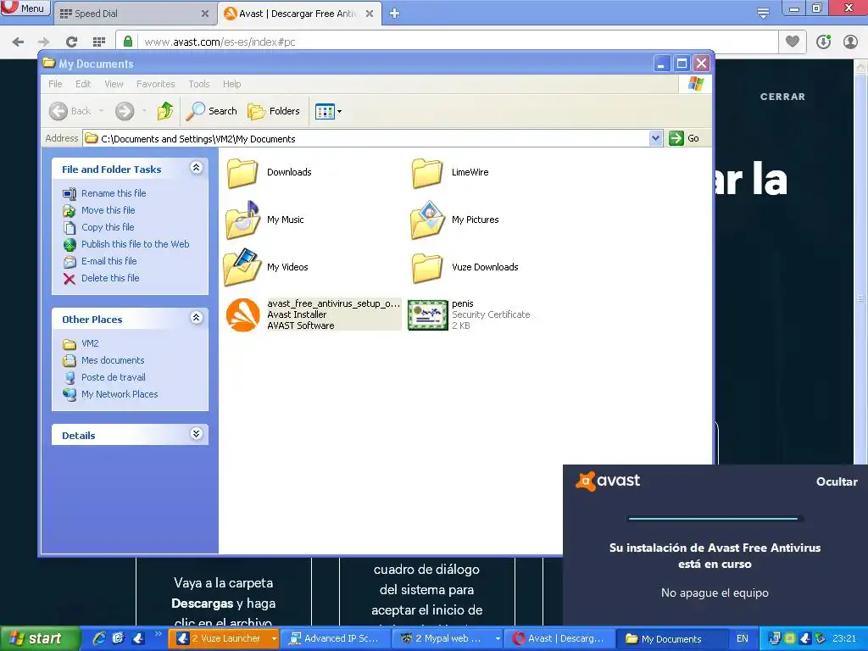
Task: Open the Address bar dropdown arrow
Action: (x=655, y=138)
